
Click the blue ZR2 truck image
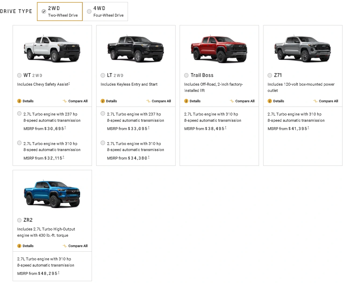52,194
